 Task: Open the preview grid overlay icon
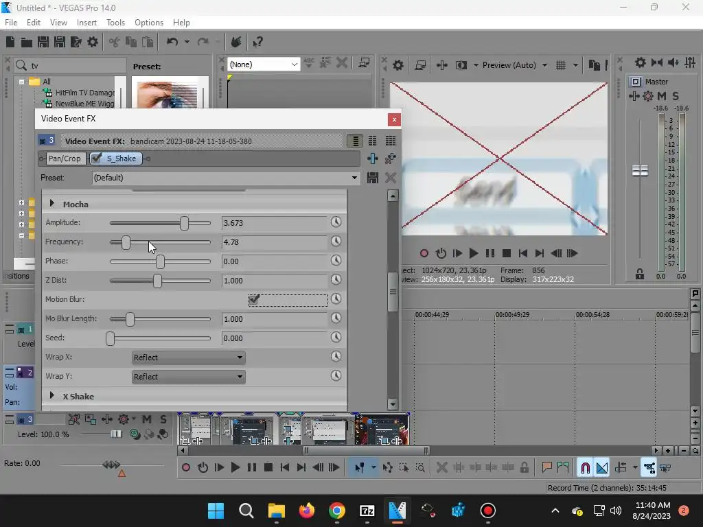click(561, 65)
